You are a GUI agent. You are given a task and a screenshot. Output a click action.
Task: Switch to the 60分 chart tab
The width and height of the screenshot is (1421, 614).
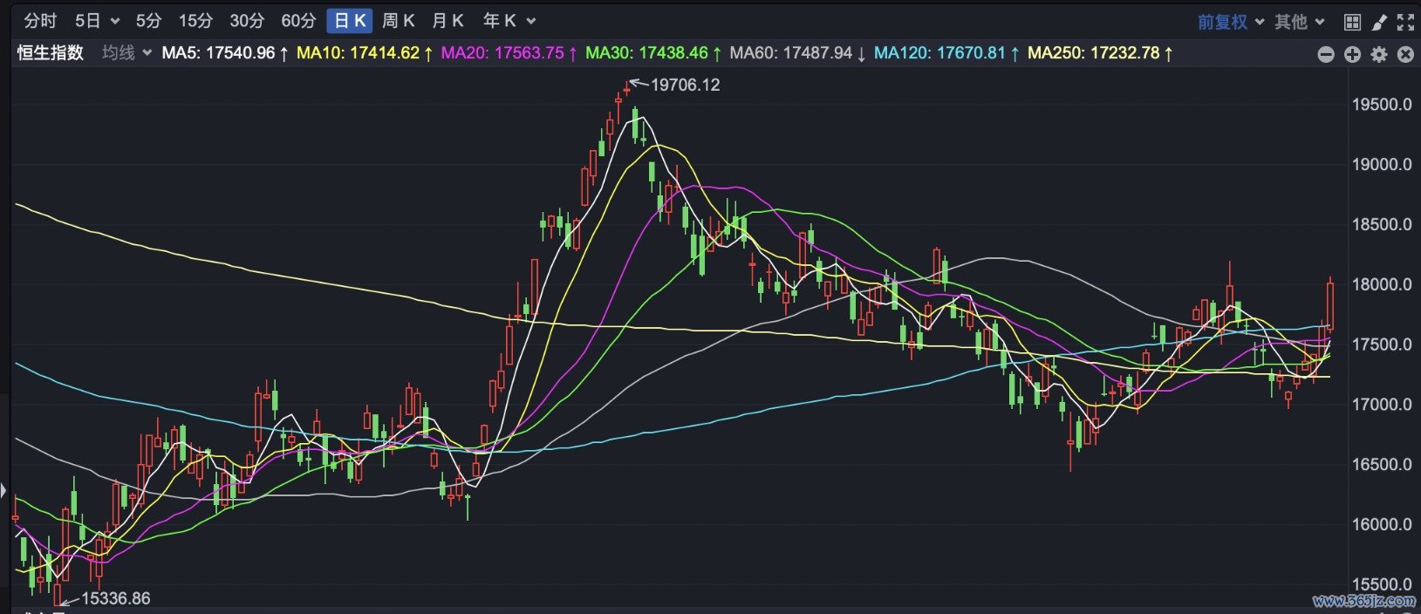point(298,21)
